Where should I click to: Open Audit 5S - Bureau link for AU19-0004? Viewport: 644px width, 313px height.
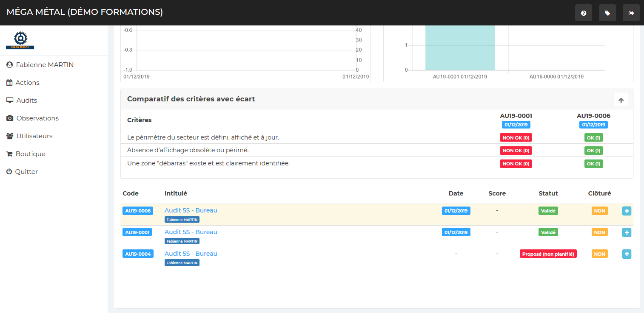point(191,254)
